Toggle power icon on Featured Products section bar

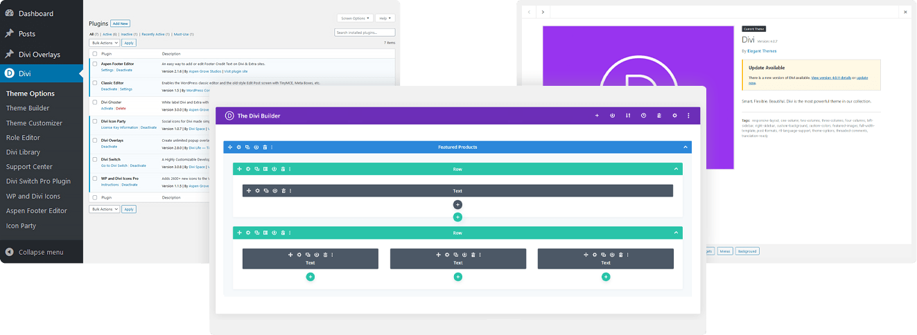click(256, 147)
